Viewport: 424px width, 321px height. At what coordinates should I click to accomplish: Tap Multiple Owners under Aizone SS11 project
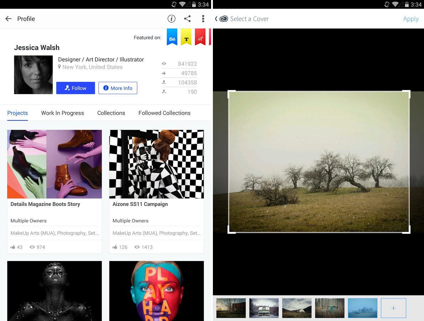pyautogui.click(x=130, y=221)
